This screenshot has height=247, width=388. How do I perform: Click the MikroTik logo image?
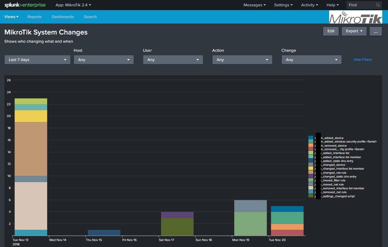(355, 17)
